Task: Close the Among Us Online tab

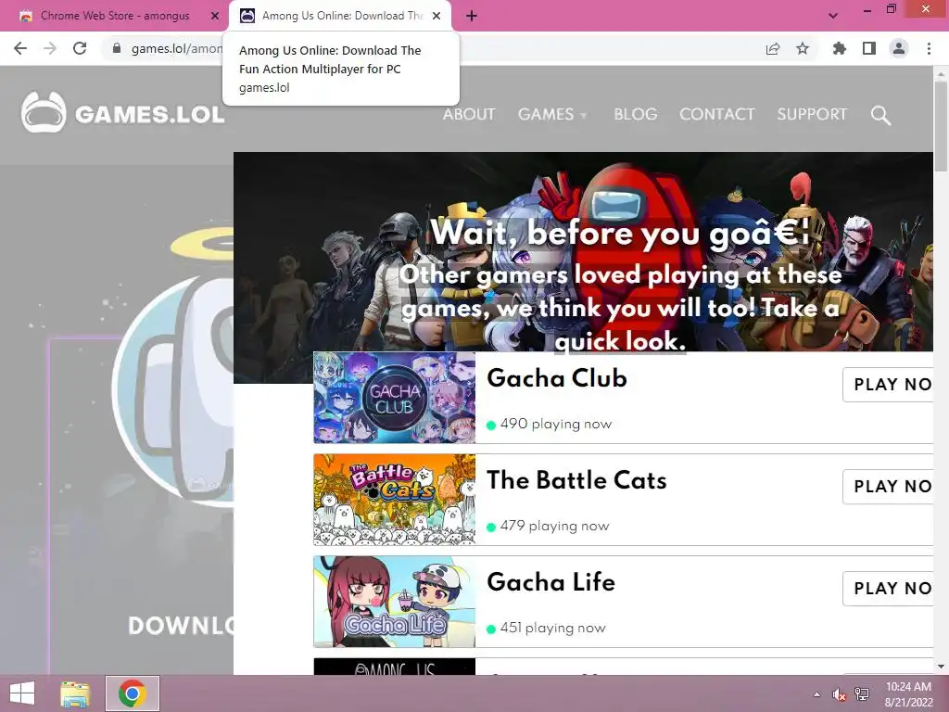Action: (x=437, y=16)
